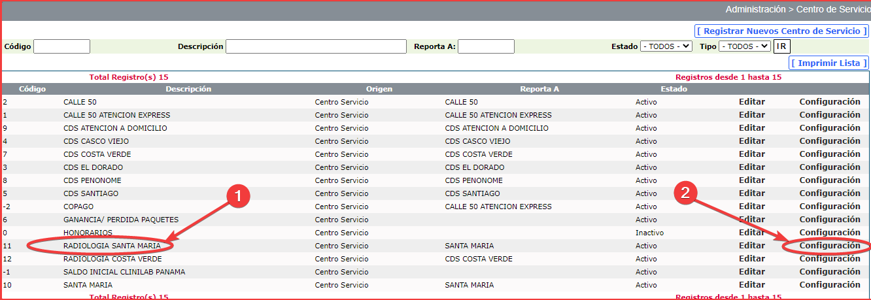
Task: Edit the HONORARIOS row
Action: coord(752,233)
